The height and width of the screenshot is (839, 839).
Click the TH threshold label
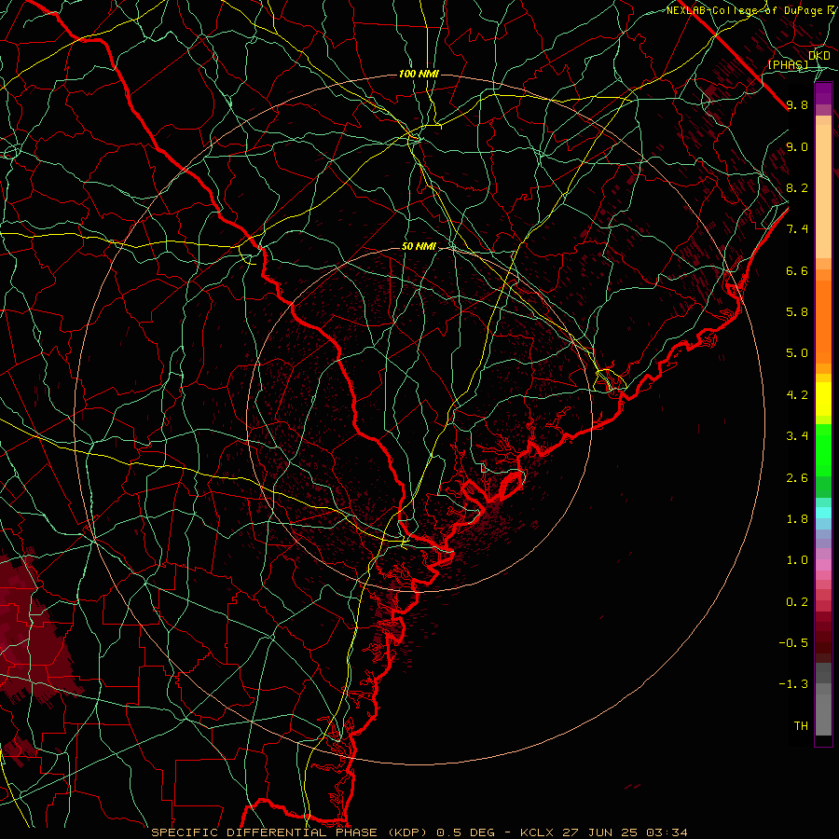(x=801, y=726)
